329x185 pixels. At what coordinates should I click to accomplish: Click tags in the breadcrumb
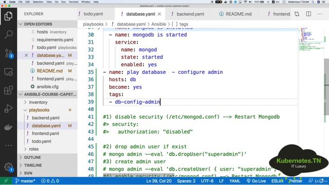(x=184, y=24)
